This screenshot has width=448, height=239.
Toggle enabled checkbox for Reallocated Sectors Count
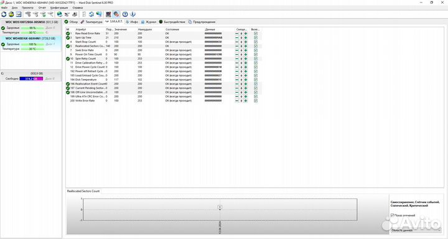(x=256, y=46)
